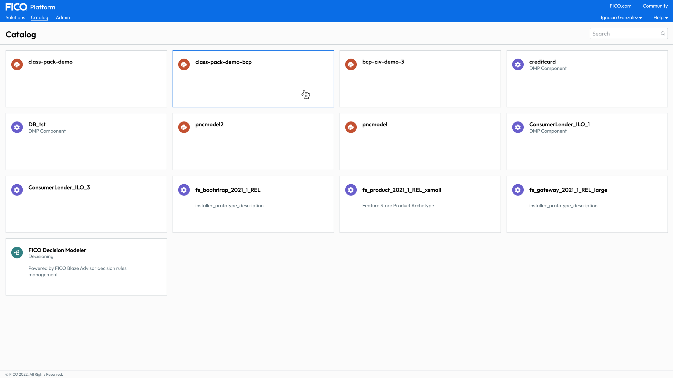Click the Decisioning category label

pos(41,256)
